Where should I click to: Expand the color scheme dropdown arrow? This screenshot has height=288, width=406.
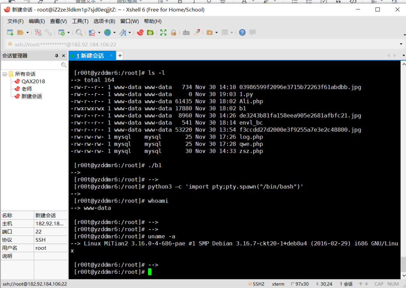click(x=99, y=32)
